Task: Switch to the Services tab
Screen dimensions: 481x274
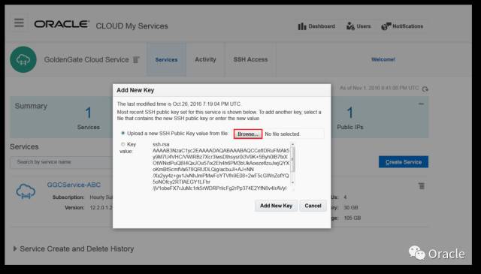Action: (166, 59)
